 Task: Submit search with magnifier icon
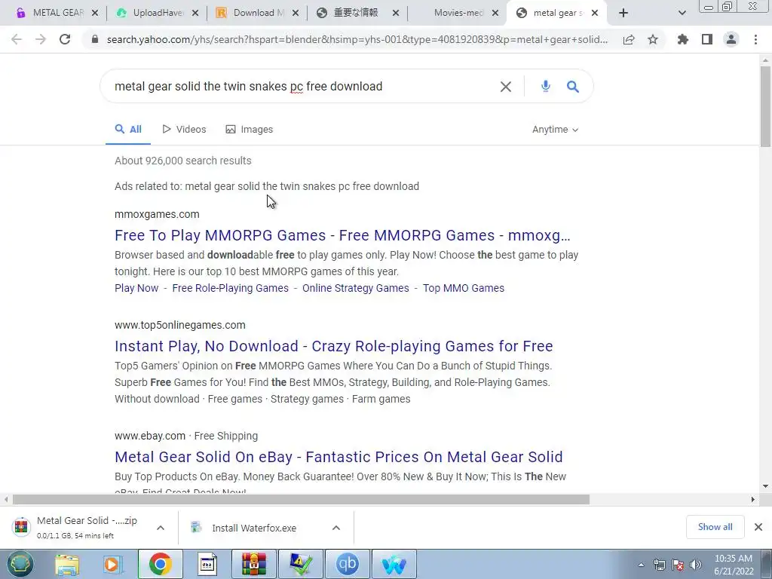[573, 87]
